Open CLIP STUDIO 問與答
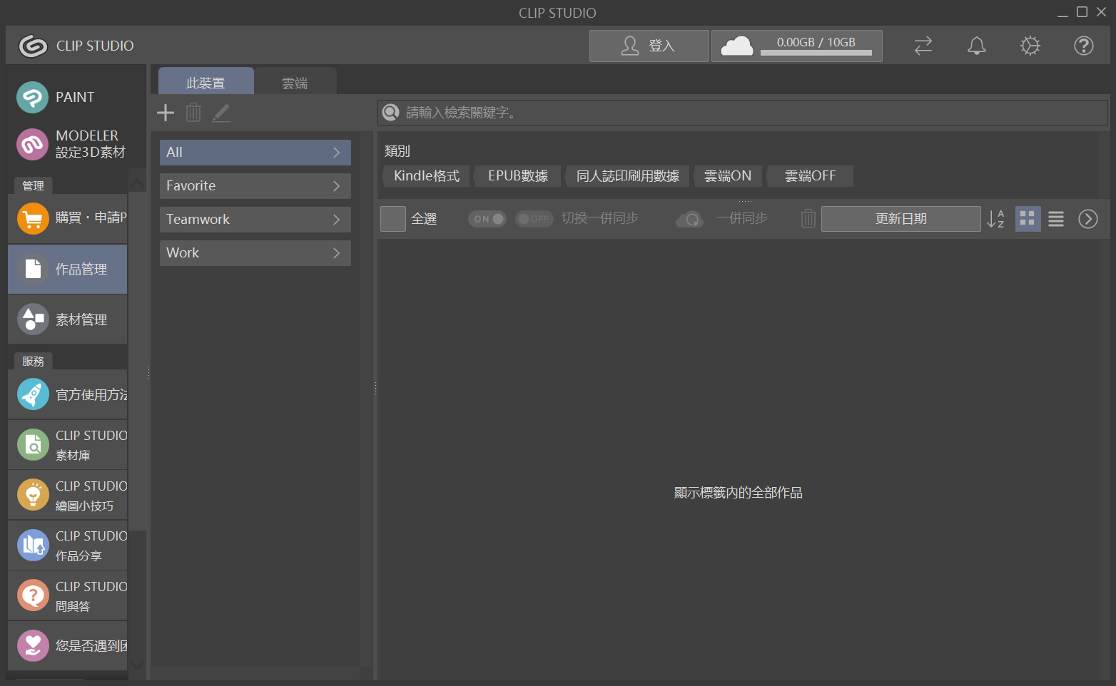 coord(68,595)
